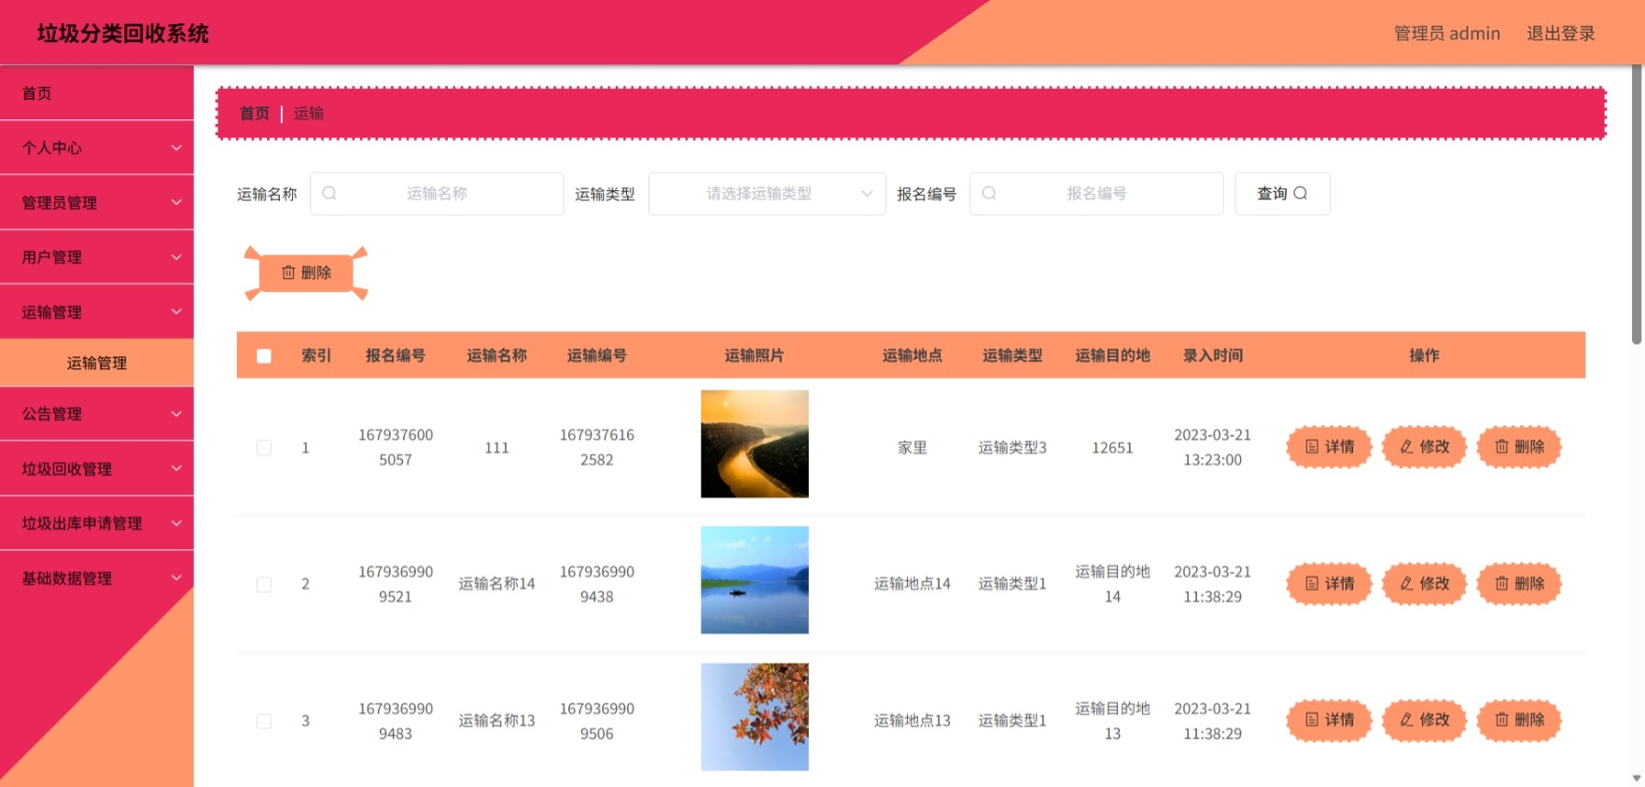Check the checkbox for row 1
The image size is (1645, 787).
pos(264,448)
